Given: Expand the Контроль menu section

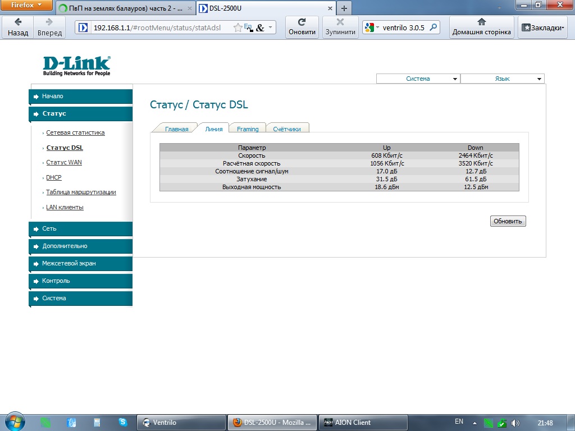Looking at the screenshot, I should point(81,281).
